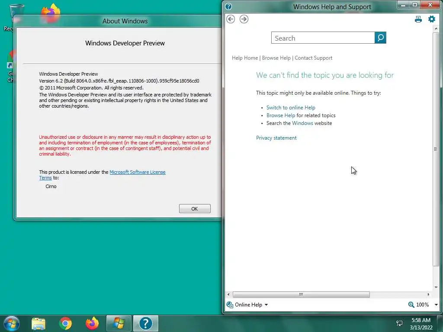Open the Microsoft Software License link
Viewport: 443px width, 332px height.
(x=137, y=172)
